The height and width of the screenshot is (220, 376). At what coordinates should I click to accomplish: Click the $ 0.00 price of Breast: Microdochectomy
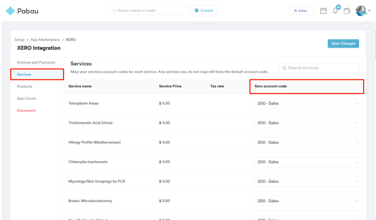coord(164,201)
